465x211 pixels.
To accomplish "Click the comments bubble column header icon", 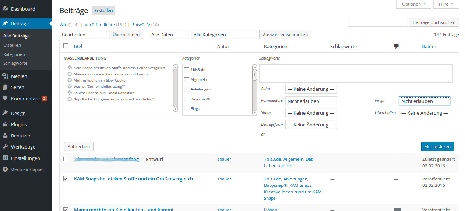I will pos(397,46).
